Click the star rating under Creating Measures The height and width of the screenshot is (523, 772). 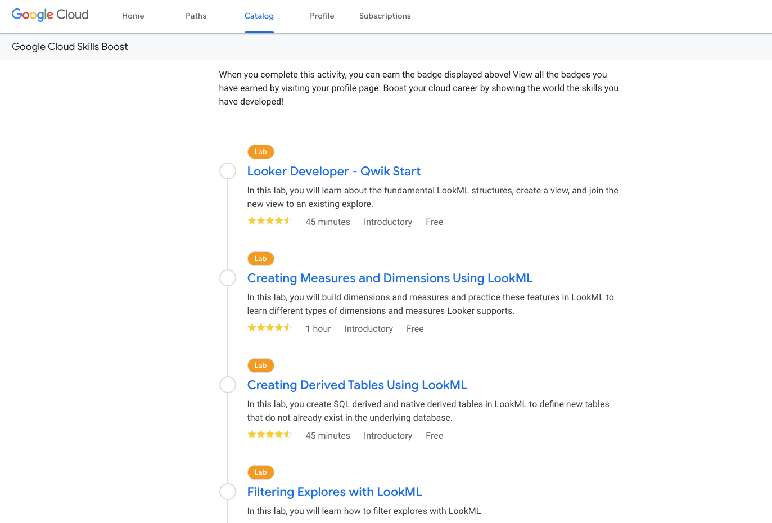tap(270, 328)
